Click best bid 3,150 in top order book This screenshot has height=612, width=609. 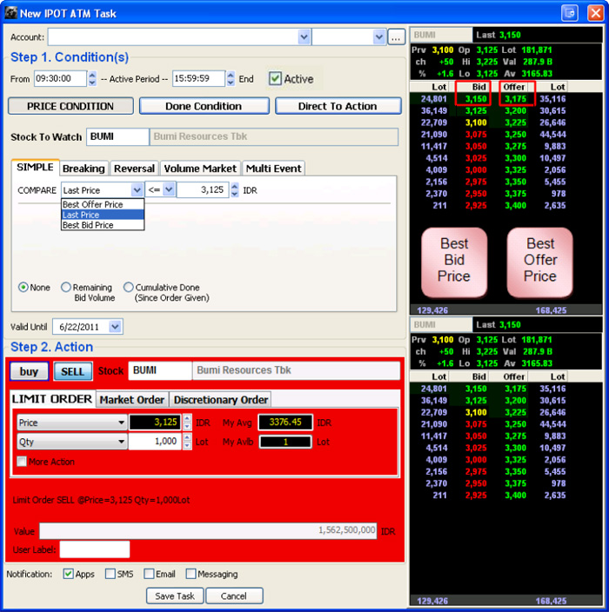(476, 99)
